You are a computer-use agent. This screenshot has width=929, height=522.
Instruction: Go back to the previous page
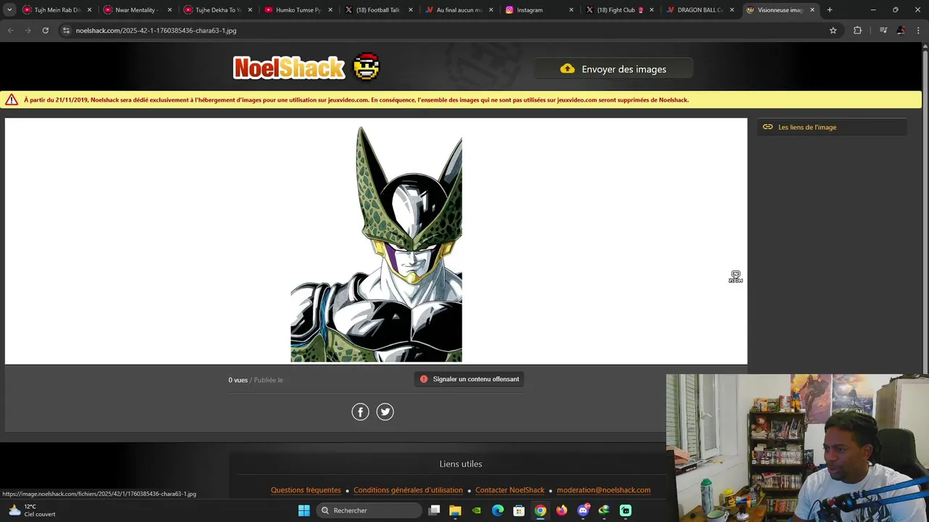click(10, 30)
